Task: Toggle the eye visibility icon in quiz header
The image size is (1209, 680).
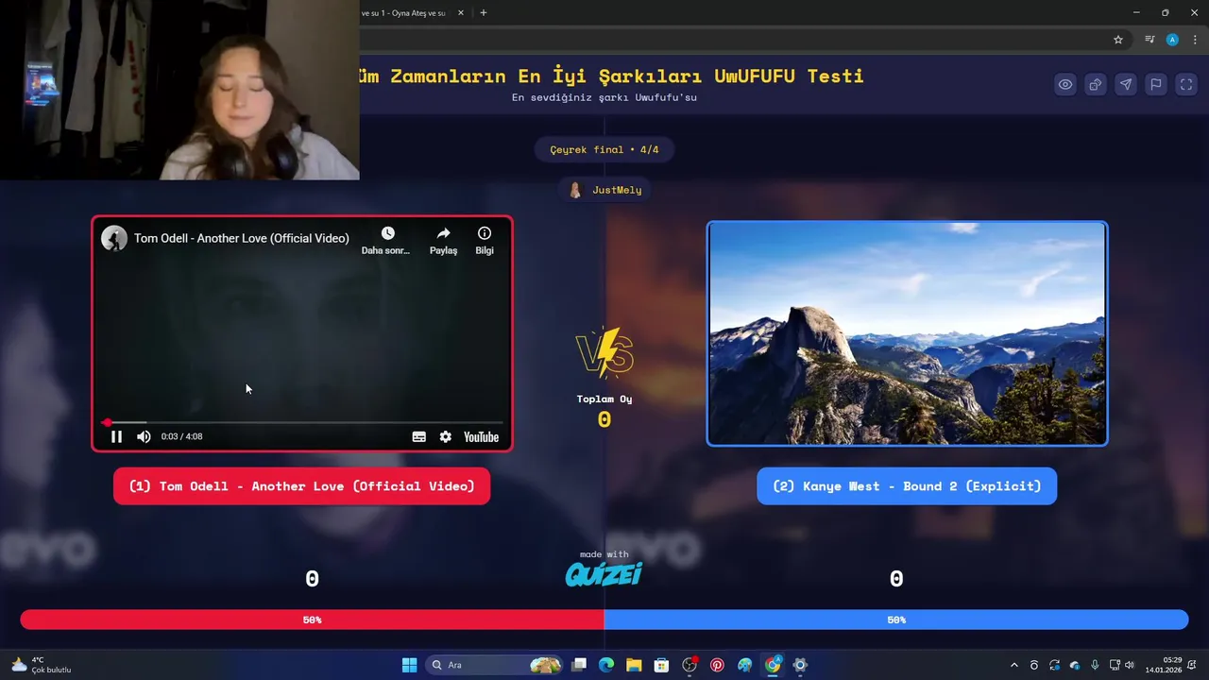Action: pos(1065,84)
